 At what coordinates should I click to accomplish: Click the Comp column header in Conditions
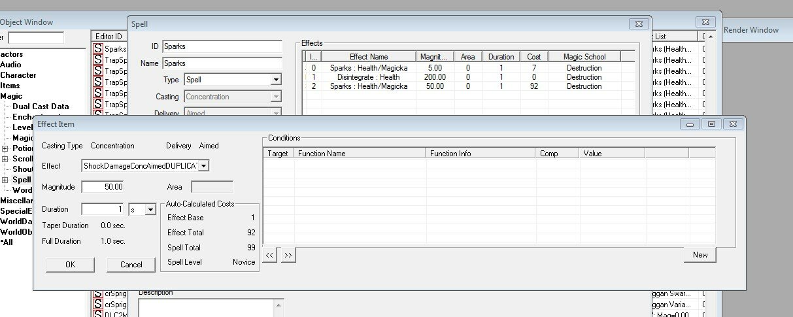[x=557, y=154]
